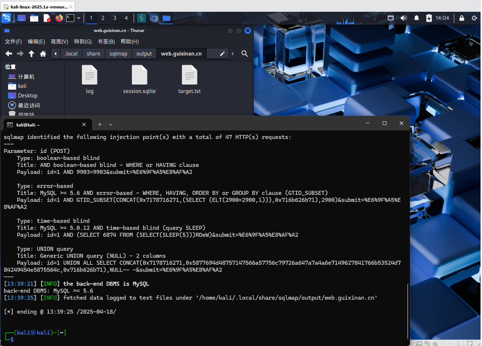The height and width of the screenshot is (346, 482).
Task: Go up to the parent folder in Thunar
Action: point(32,54)
